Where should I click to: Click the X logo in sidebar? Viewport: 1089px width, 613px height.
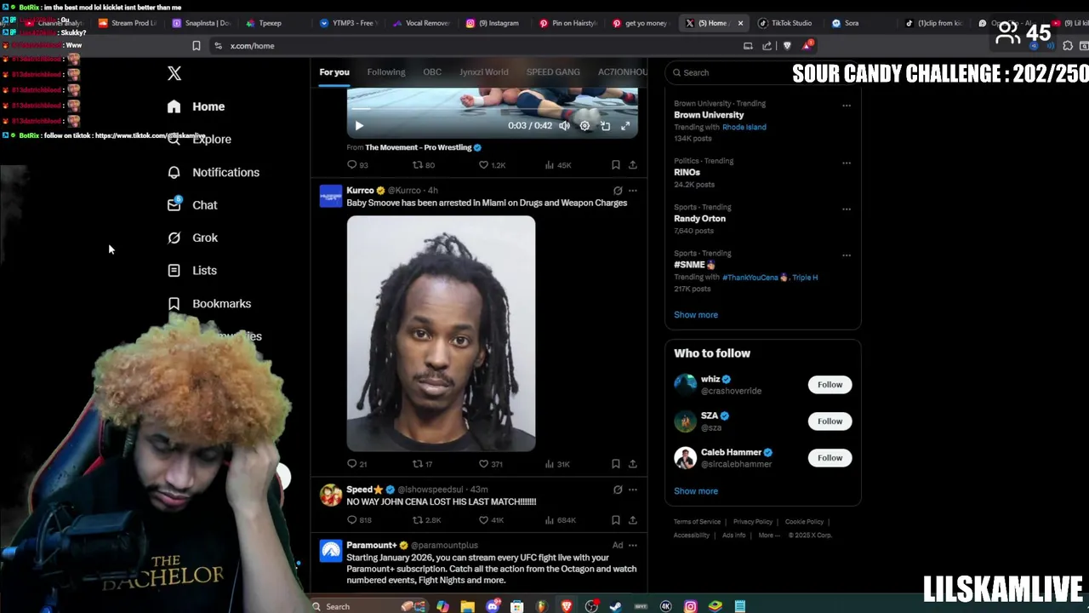[x=174, y=73]
